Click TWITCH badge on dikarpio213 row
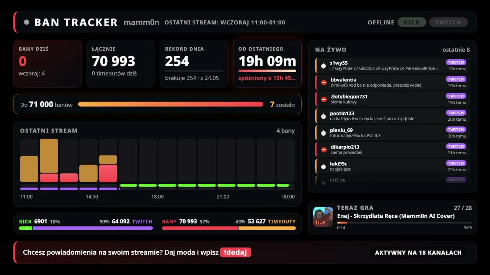The width and height of the screenshot is (490, 275). 456,146
